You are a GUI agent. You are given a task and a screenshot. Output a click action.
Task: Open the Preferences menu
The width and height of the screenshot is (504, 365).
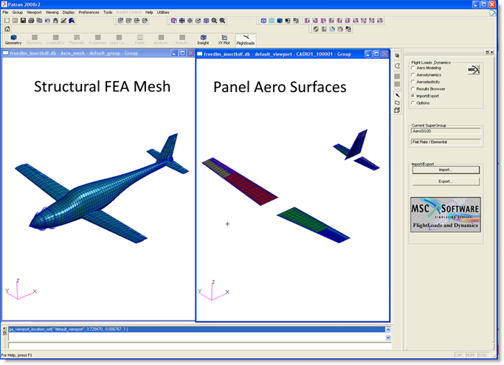pyautogui.click(x=89, y=13)
